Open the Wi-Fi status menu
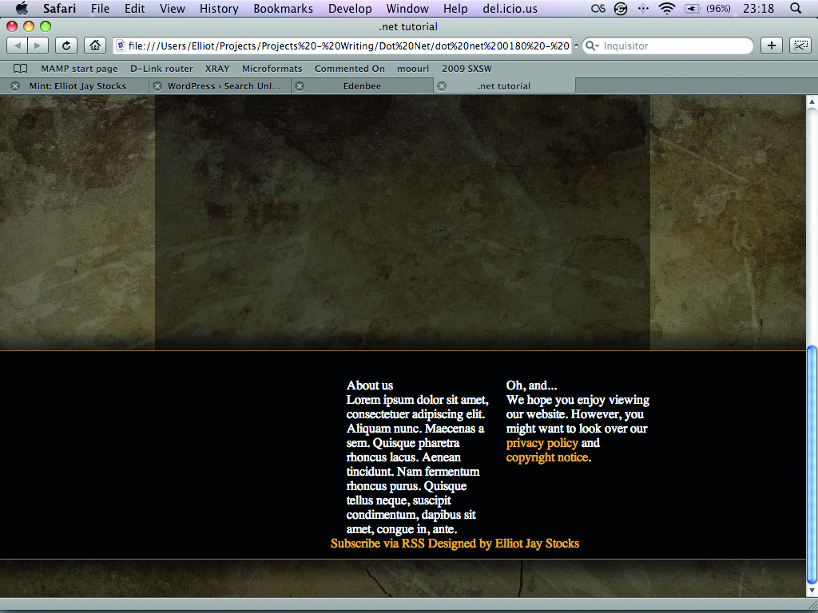Image resolution: width=818 pixels, height=613 pixels. (667, 8)
